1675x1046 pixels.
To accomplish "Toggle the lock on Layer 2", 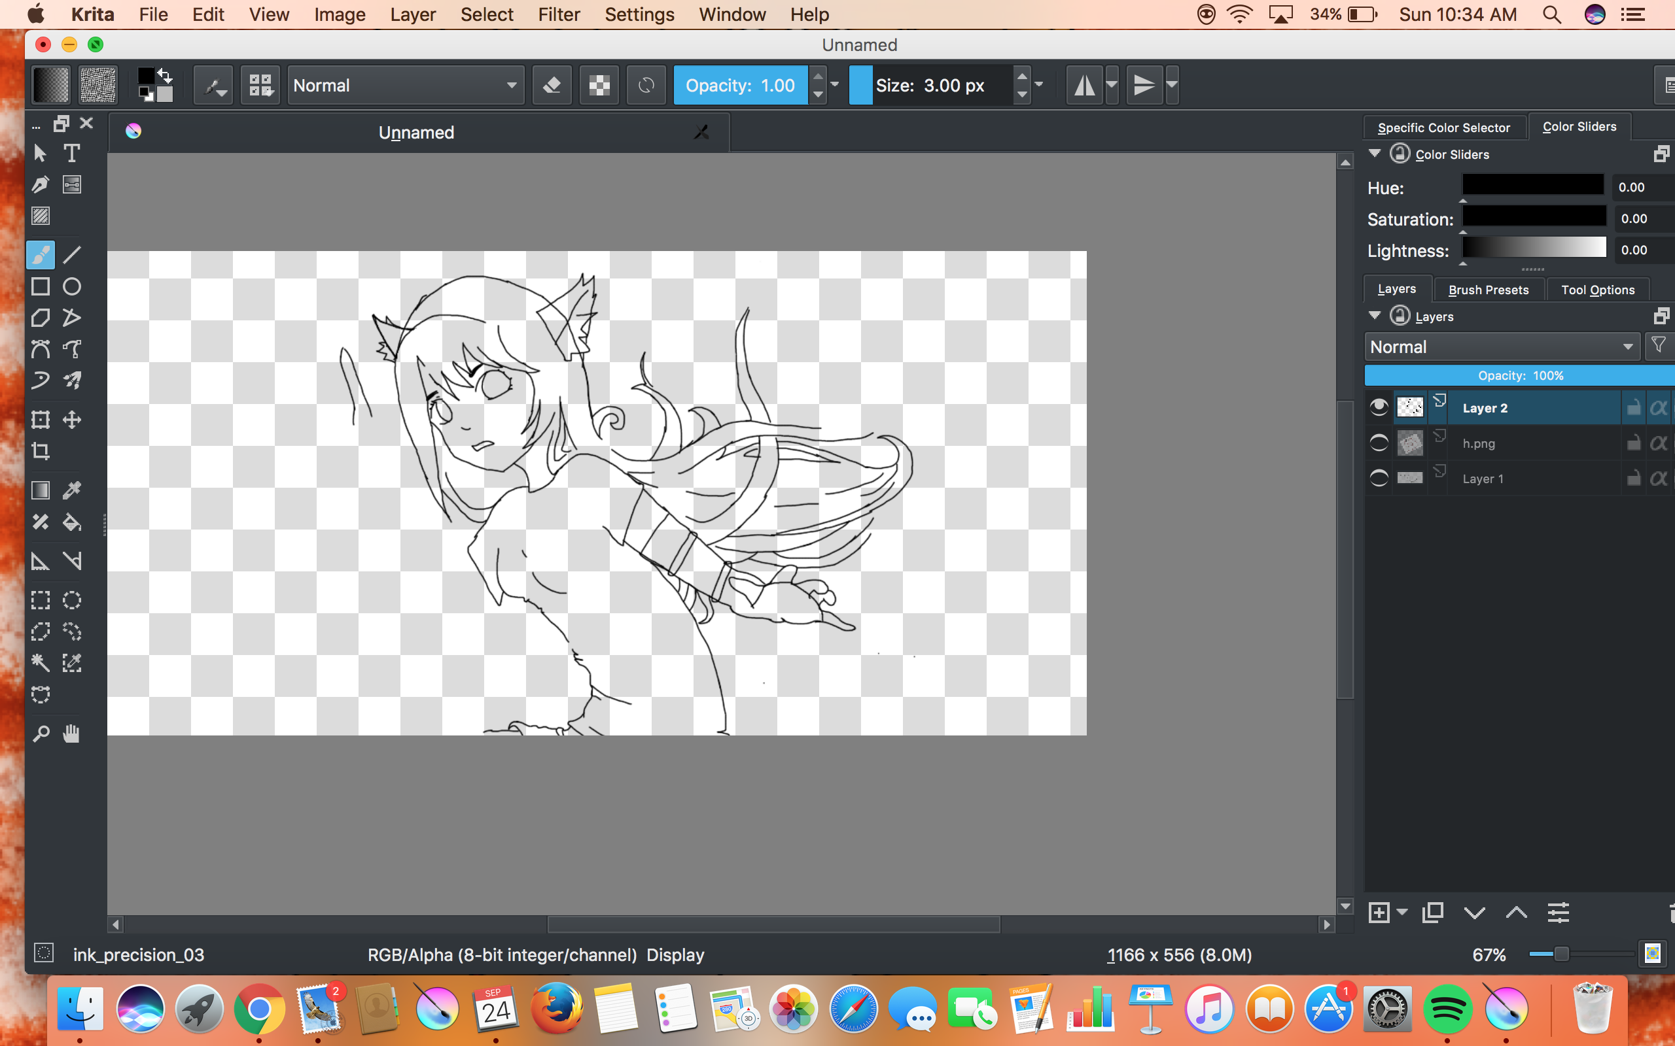I will click(1634, 407).
